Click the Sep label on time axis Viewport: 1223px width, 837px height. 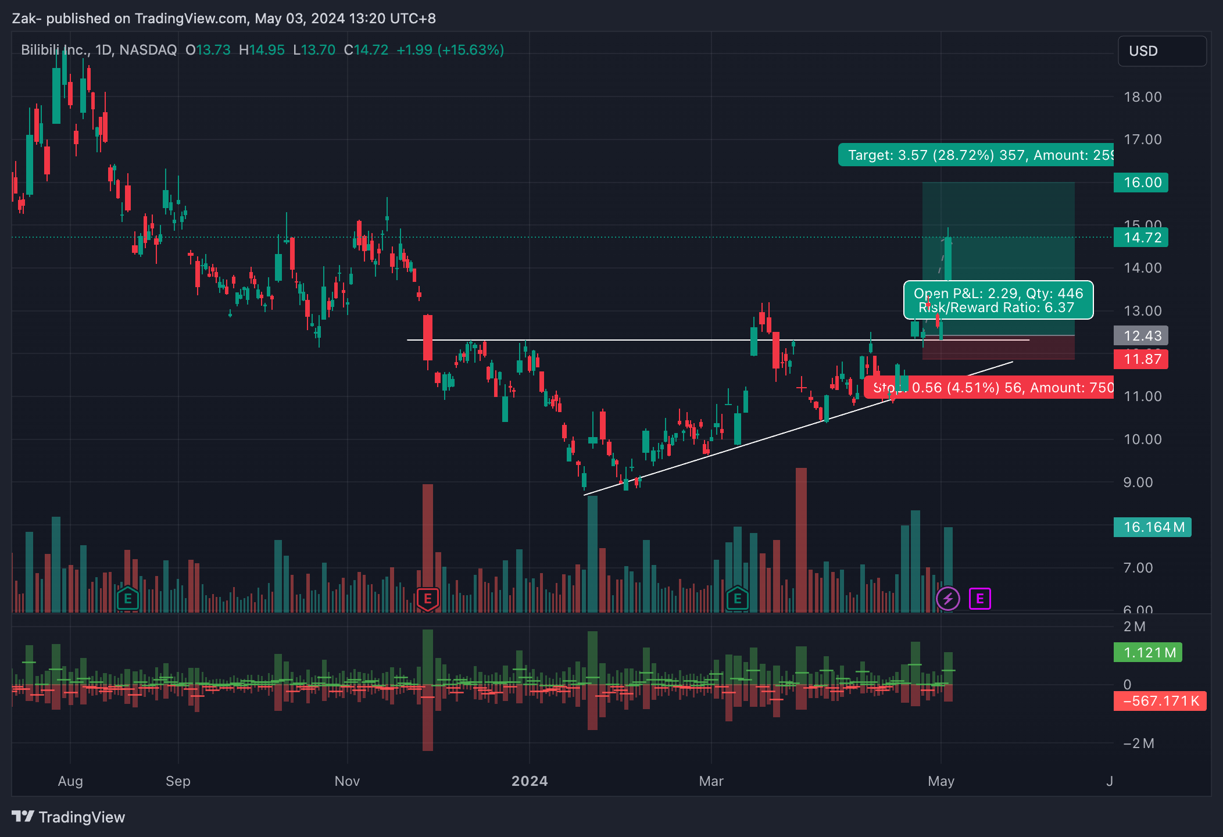pyautogui.click(x=178, y=781)
